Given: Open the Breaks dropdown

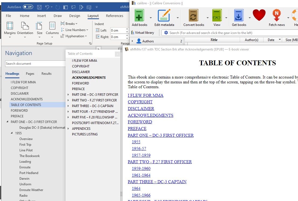Looking at the screenshot, I should coord(70,24).
